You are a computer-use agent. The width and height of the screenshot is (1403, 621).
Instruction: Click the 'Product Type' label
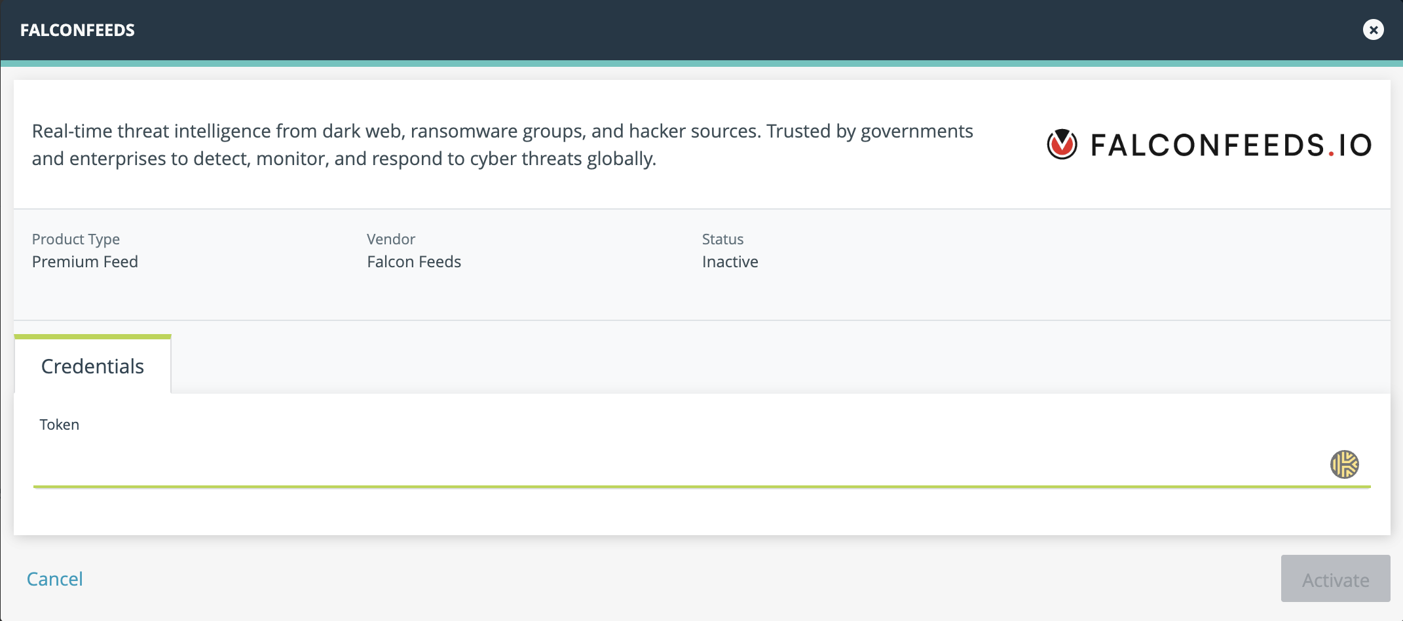coord(76,239)
